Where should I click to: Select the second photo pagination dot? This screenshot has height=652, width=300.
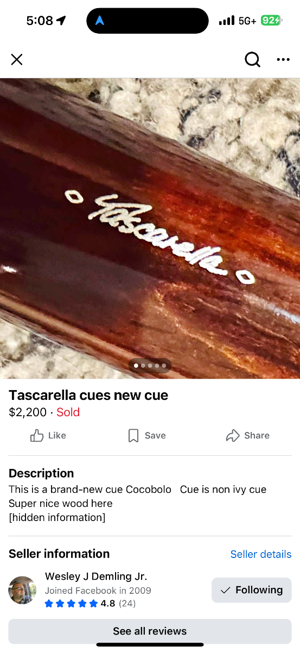[x=143, y=366]
